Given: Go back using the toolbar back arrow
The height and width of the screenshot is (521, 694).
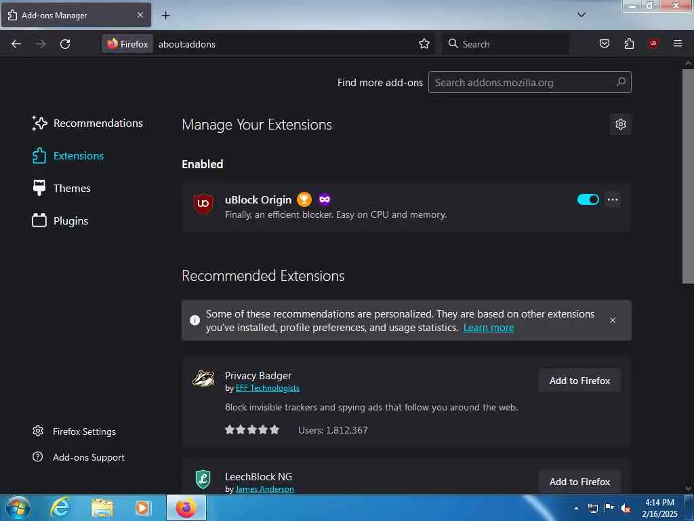Looking at the screenshot, I should (16, 44).
